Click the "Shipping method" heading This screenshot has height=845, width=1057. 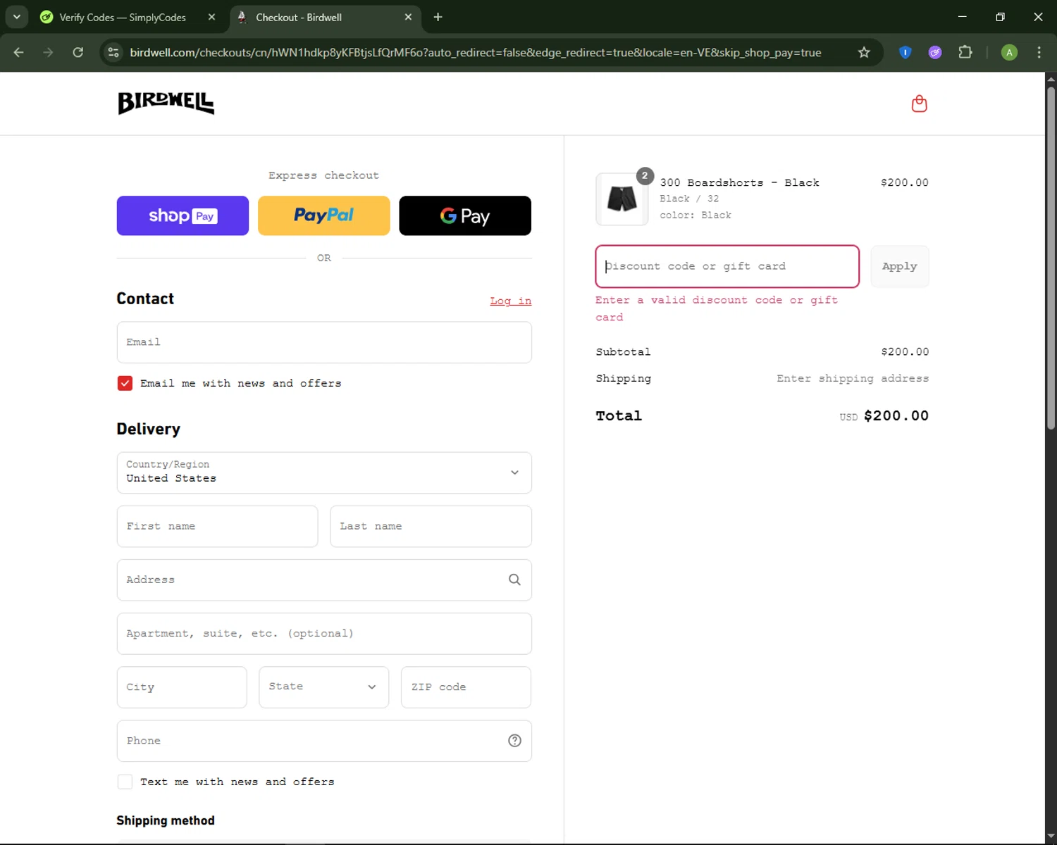click(166, 820)
